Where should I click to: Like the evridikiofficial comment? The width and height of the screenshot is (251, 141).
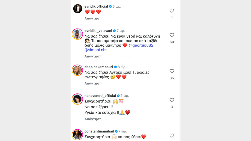tap(172, 11)
